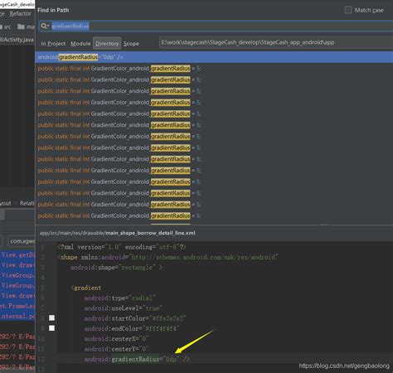Open the main_shape_borrow_detail_line.xml file path
This screenshot has width=393, height=373.
point(117,233)
